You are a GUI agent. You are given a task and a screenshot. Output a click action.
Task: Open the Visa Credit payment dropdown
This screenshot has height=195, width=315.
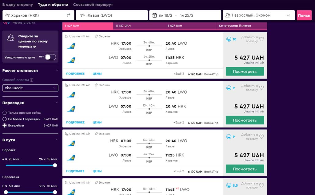click(30, 88)
